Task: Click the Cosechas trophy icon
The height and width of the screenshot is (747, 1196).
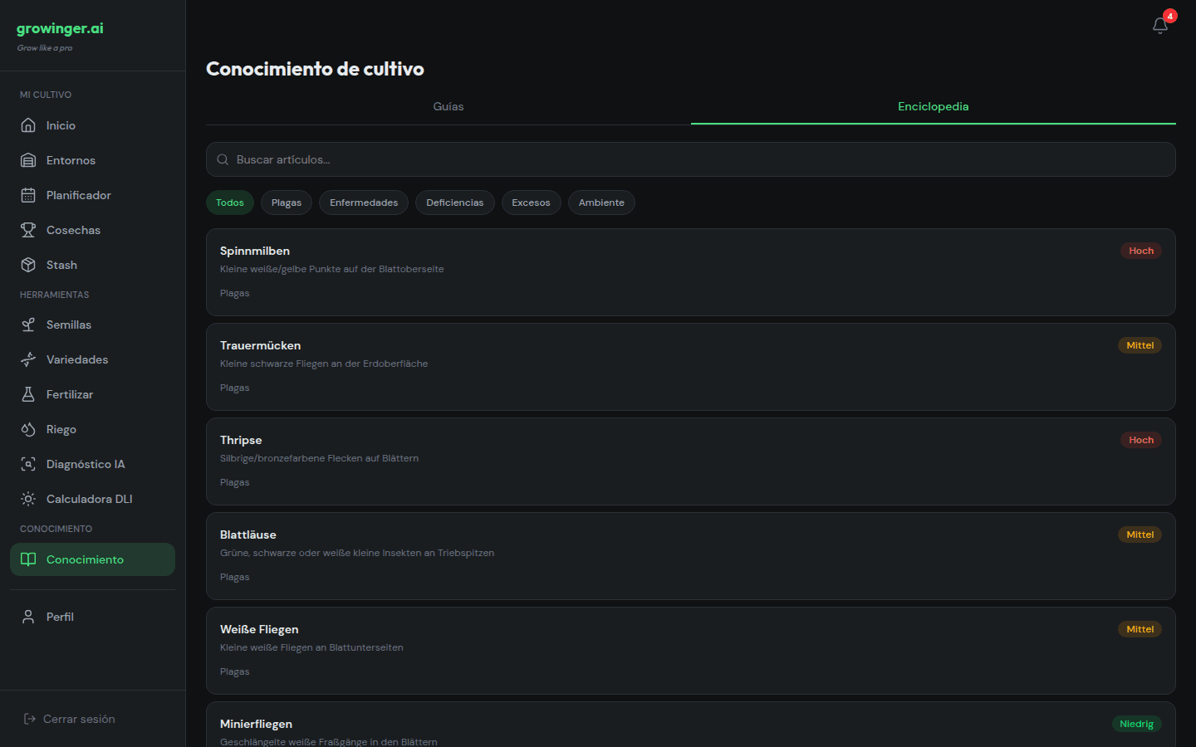Action: [28, 230]
